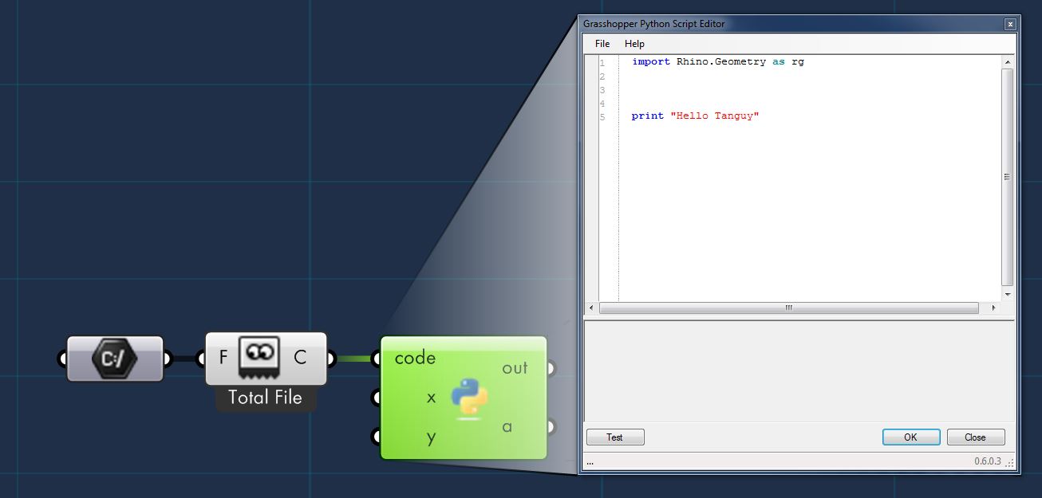Click the down arrow of the vertical scrollbar
Image resolution: width=1042 pixels, height=498 pixels.
click(1008, 295)
